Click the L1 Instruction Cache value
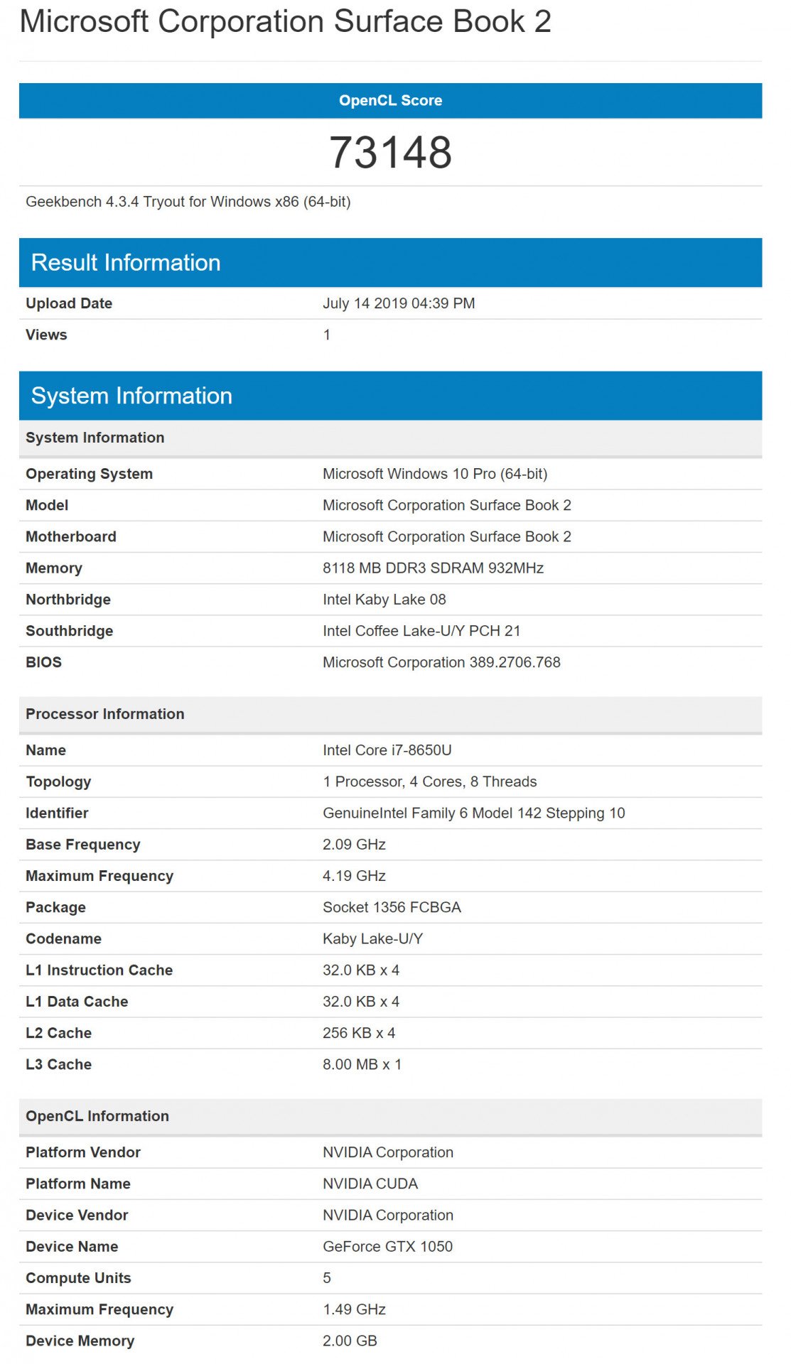This screenshot has height=1364, width=791. tap(361, 970)
